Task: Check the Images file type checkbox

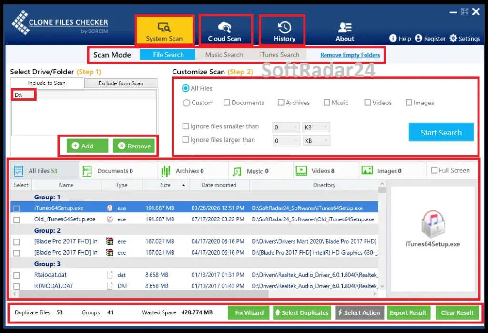Action: 408,103
